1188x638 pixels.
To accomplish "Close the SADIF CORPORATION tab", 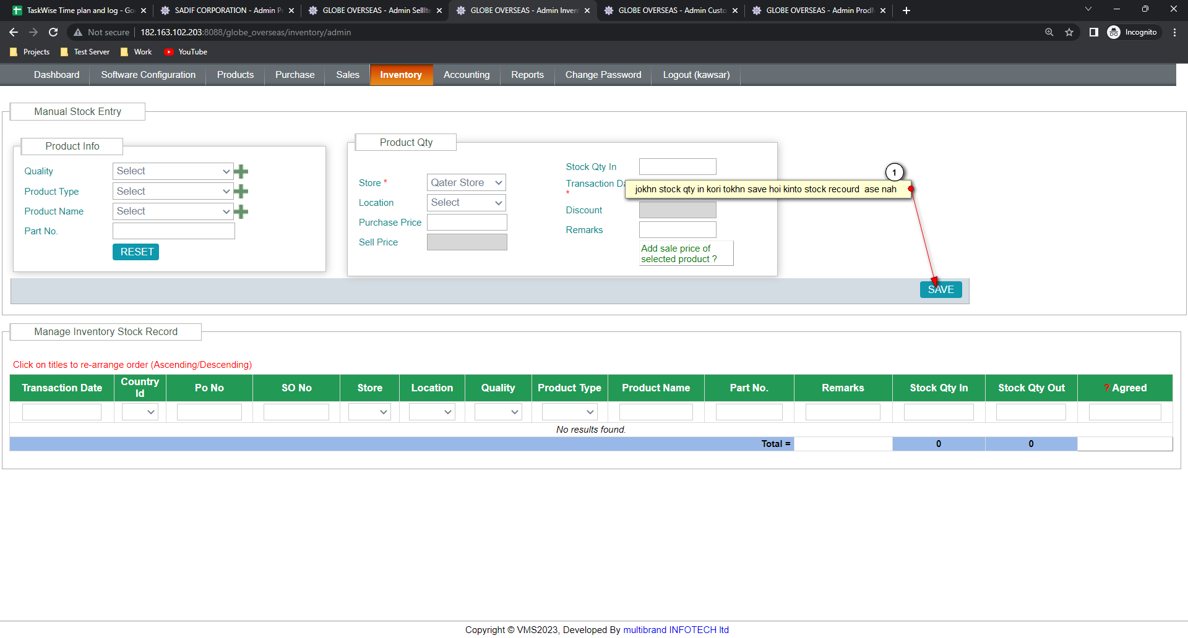I will point(291,11).
